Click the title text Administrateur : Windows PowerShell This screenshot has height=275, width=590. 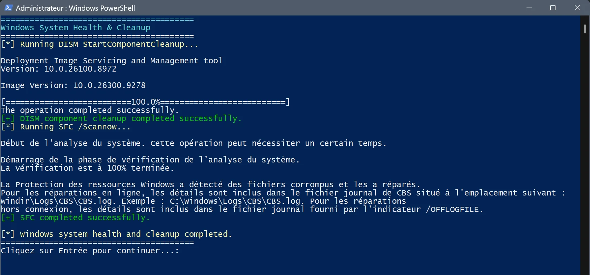[x=75, y=8]
